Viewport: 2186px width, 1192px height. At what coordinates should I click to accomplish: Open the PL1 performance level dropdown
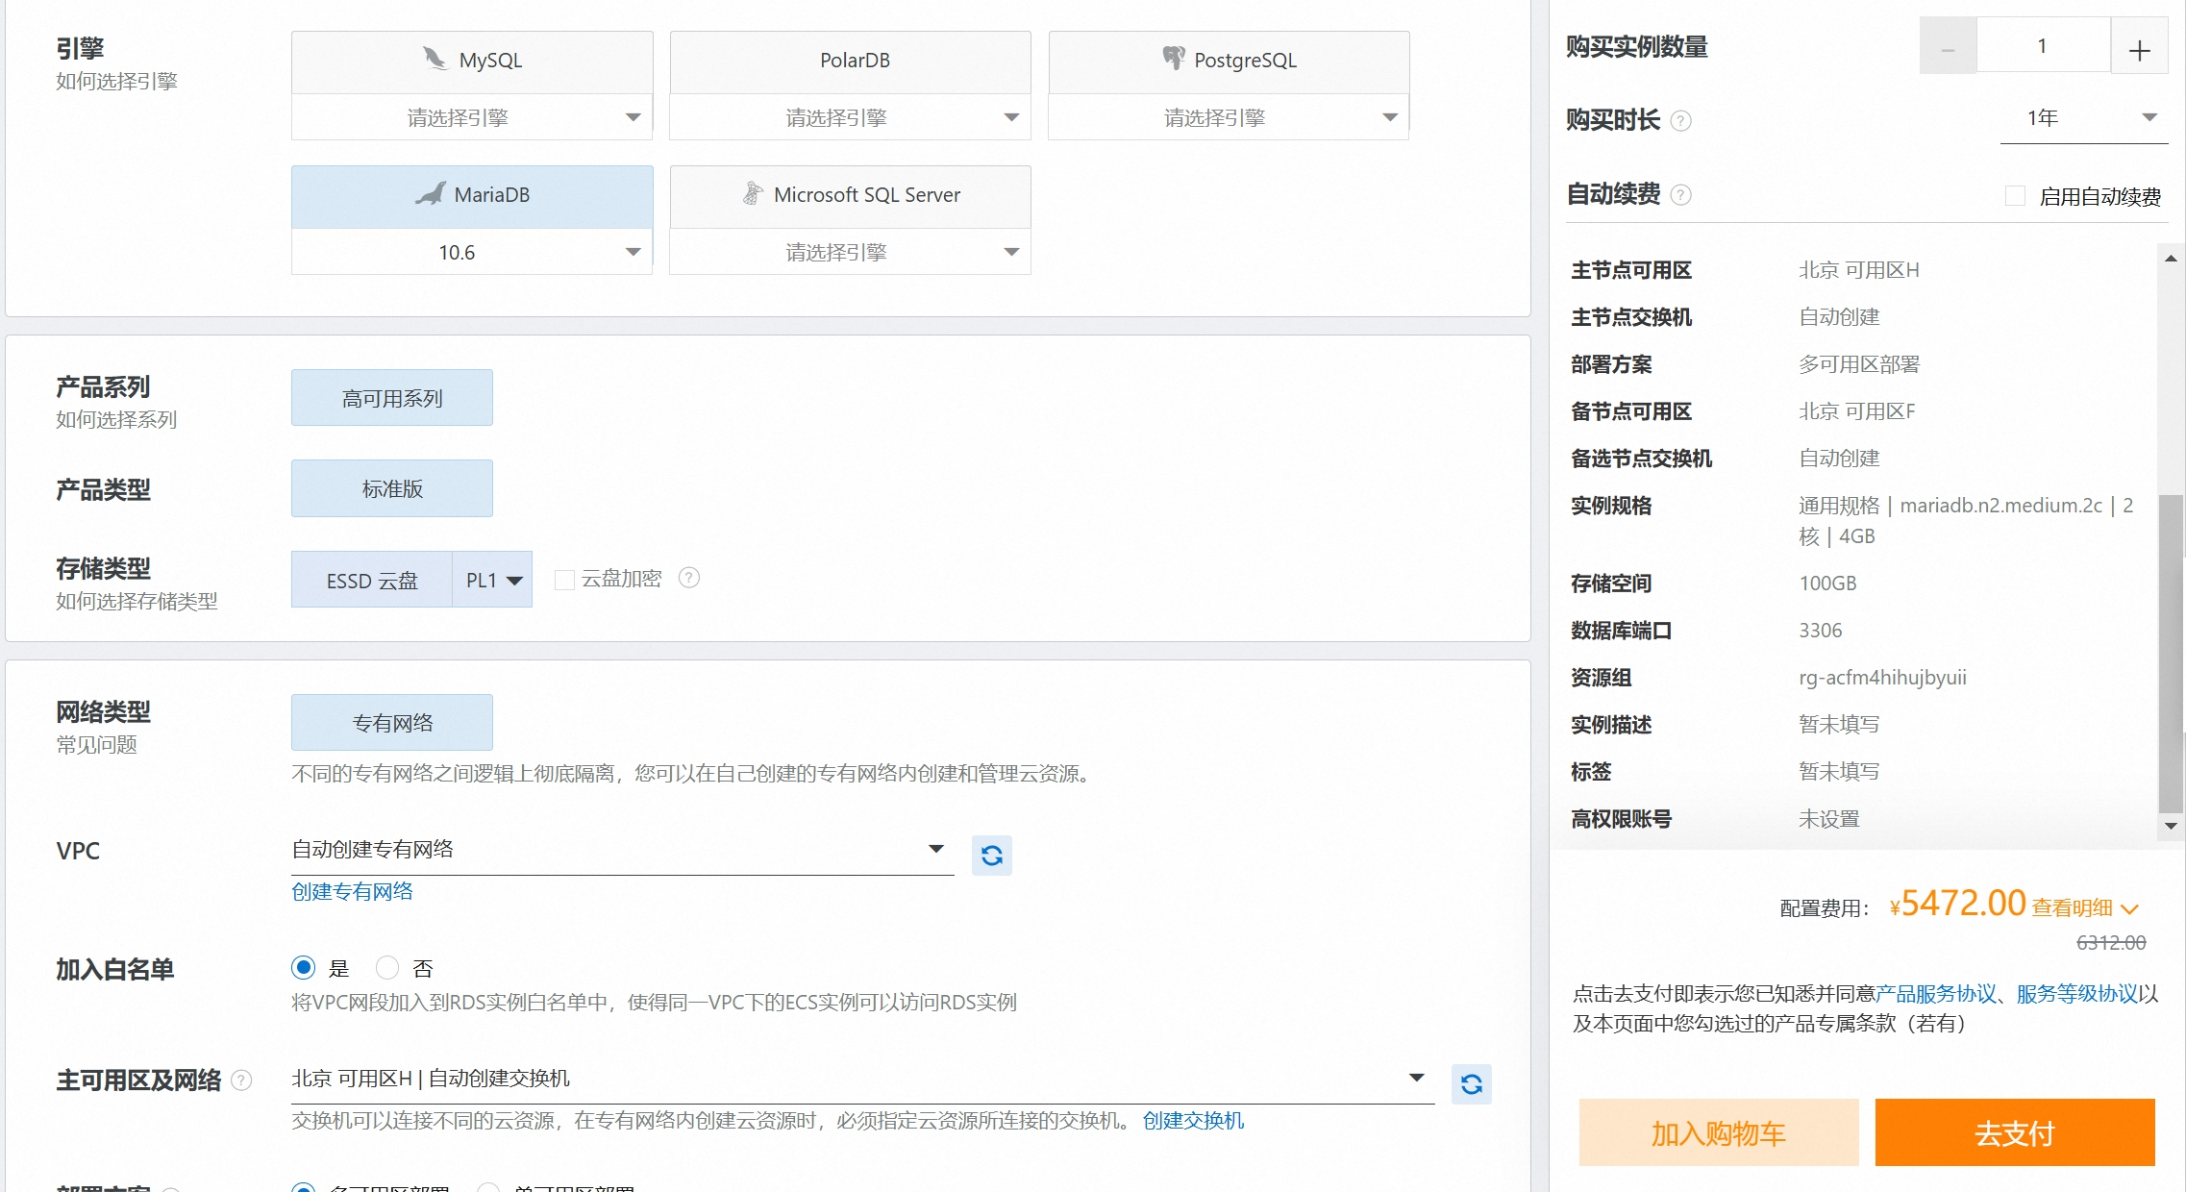tap(492, 580)
